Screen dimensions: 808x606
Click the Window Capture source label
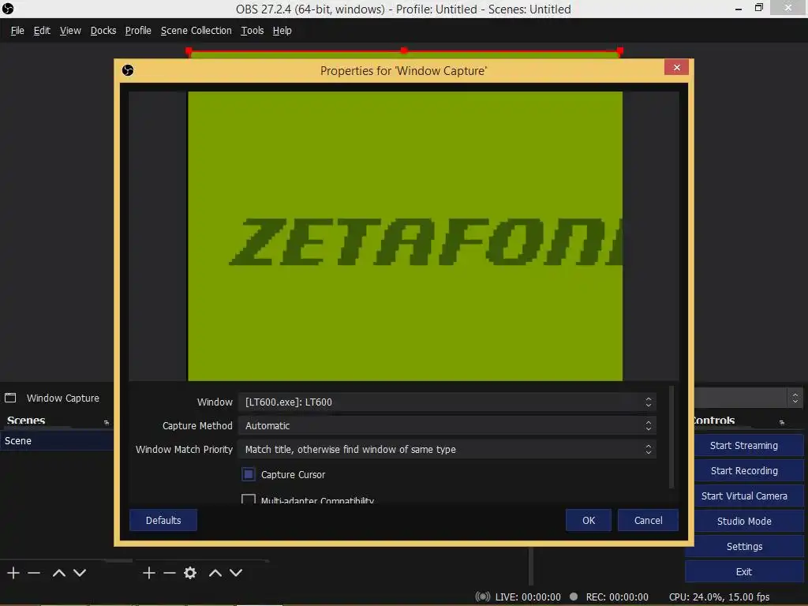(x=63, y=398)
